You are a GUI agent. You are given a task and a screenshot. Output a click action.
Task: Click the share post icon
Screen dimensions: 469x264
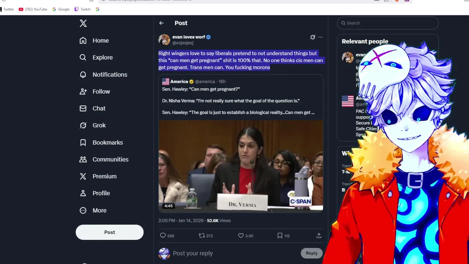click(x=319, y=236)
